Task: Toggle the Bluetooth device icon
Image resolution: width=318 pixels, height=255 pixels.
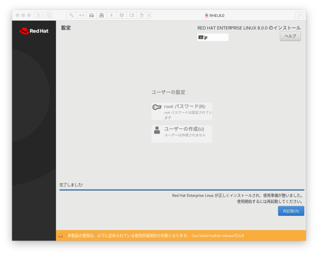Action: (112, 15)
